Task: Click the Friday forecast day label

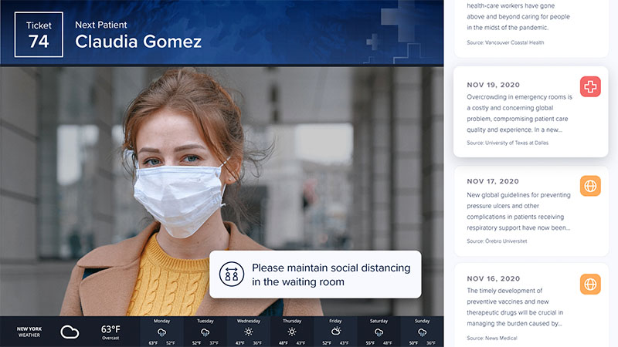Action: (x=335, y=321)
